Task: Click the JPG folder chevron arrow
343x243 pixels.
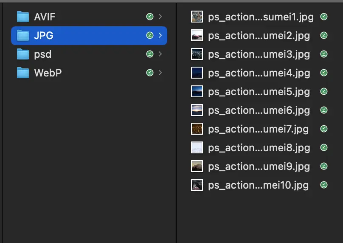Action: pos(160,36)
